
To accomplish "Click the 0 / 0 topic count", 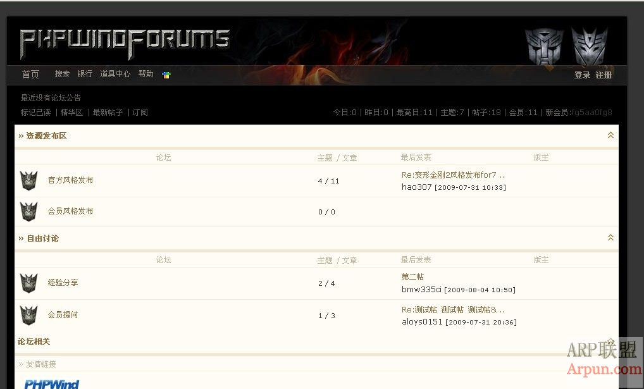I will point(326,212).
